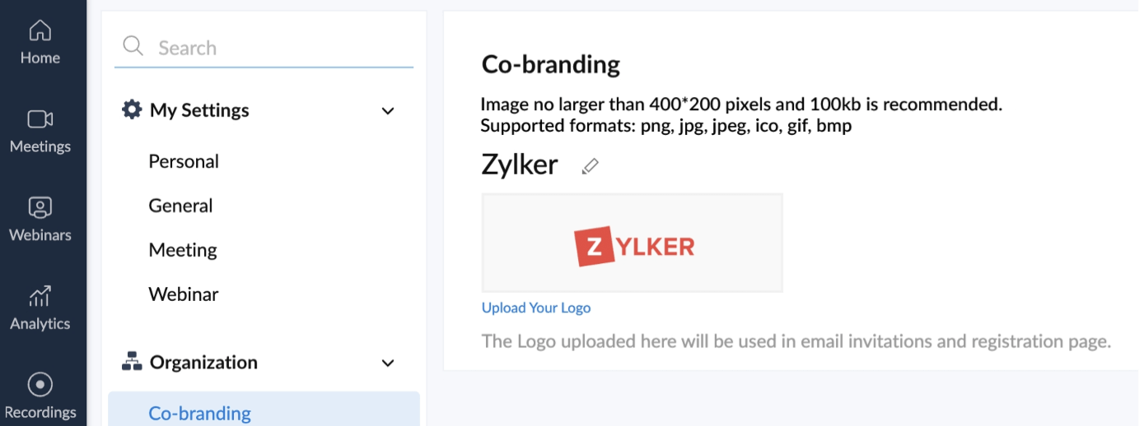Click the search magnifier icon

tap(133, 46)
